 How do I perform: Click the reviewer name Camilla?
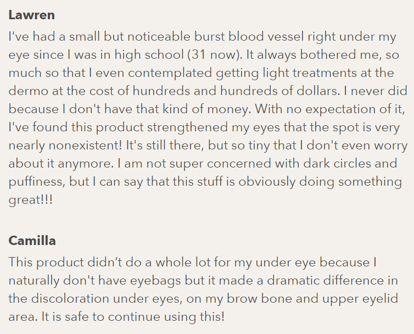(x=32, y=241)
